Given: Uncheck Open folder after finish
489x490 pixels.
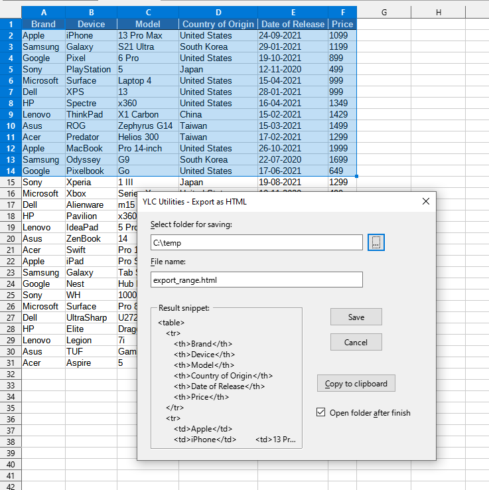Looking at the screenshot, I should pyautogui.click(x=320, y=412).
